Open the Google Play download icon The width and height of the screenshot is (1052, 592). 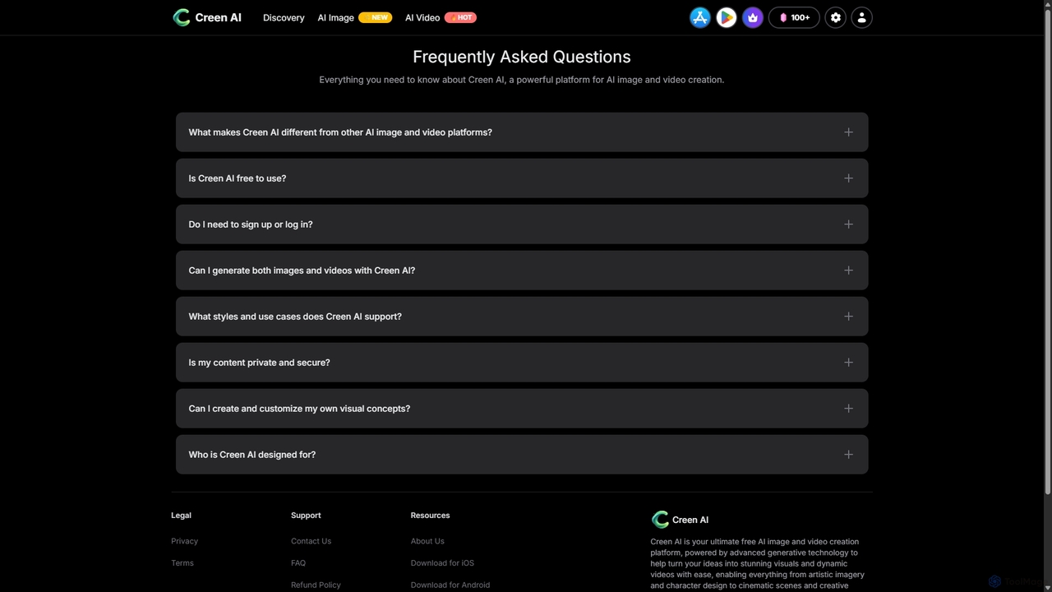pyautogui.click(x=727, y=17)
